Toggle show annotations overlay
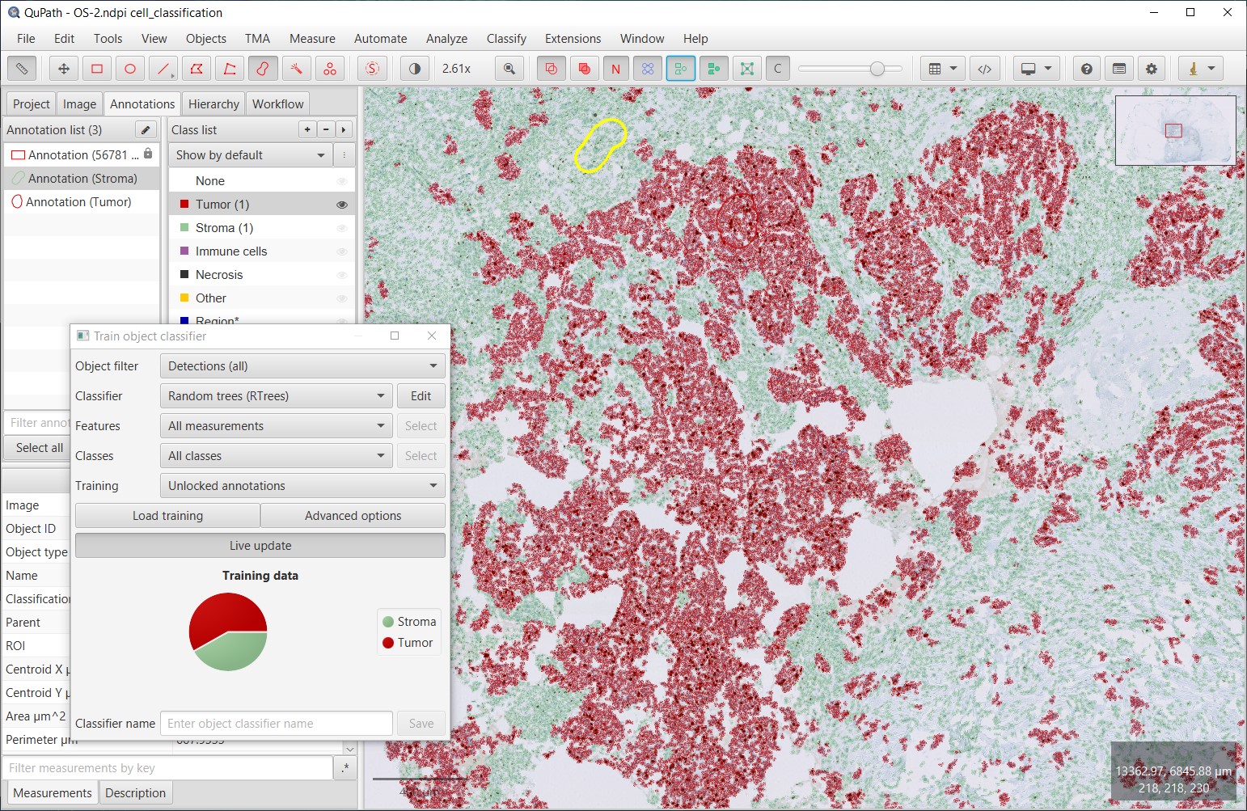 [x=552, y=69]
